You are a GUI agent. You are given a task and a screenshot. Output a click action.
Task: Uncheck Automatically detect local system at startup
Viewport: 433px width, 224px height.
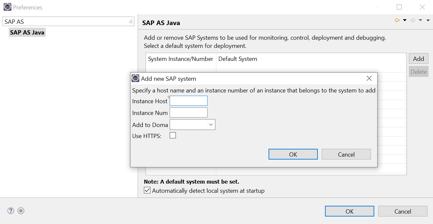147,190
